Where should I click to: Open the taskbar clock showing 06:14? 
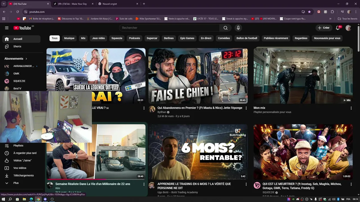pos(355,199)
